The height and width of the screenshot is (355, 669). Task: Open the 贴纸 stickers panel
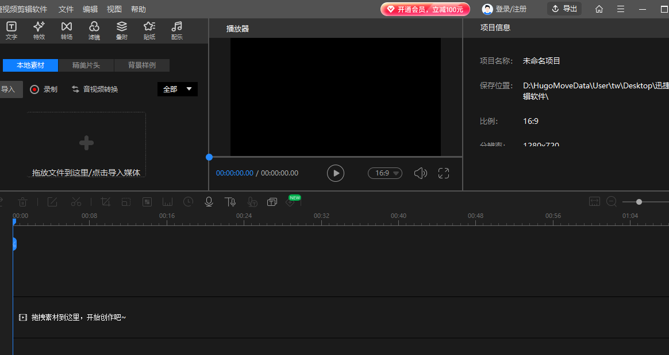pyautogui.click(x=149, y=30)
